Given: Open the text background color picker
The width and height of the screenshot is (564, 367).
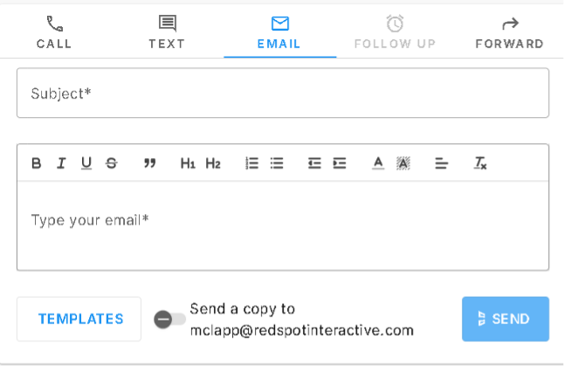Looking at the screenshot, I should click(403, 163).
